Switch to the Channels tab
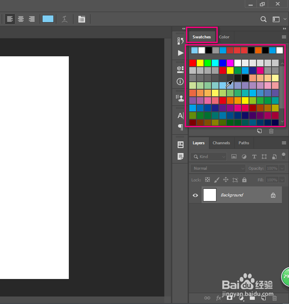Image resolution: width=289 pixels, height=304 pixels. [x=221, y=143]
